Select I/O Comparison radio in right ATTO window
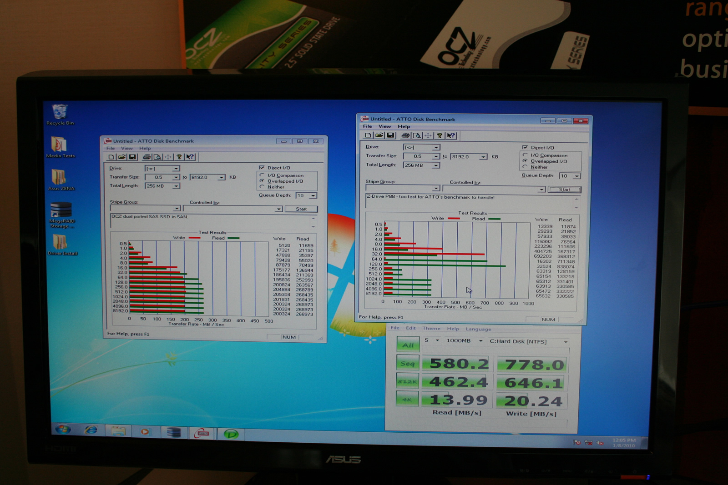The height and width of the screenshot is (485, 728). 525,155
